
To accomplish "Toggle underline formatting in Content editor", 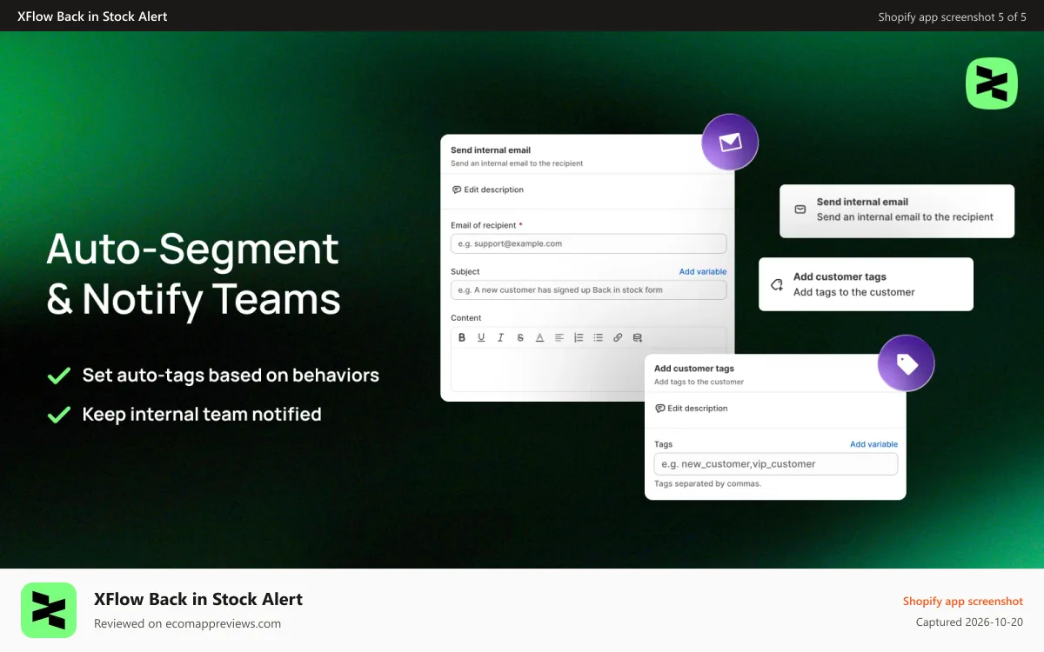I will pyautogui.click(x=481, y=338).
